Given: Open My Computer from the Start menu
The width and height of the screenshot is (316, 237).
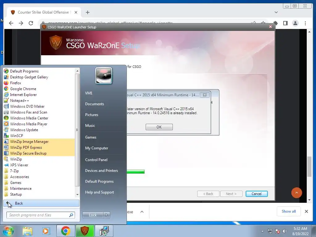Looking at the screenshot, I should point(97,148).
